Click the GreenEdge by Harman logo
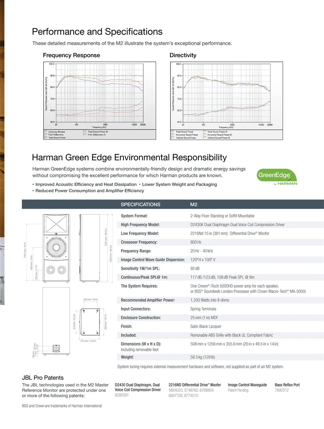 coord(277,177)
